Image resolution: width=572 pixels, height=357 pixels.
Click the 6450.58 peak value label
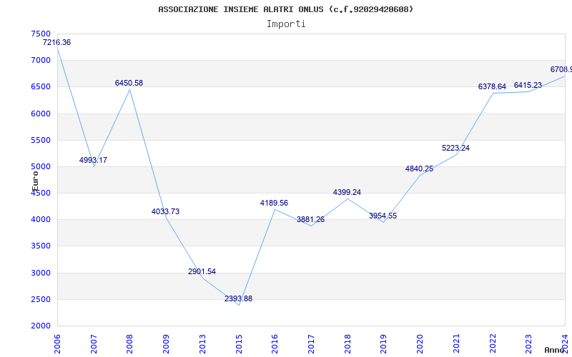(129, 83)
